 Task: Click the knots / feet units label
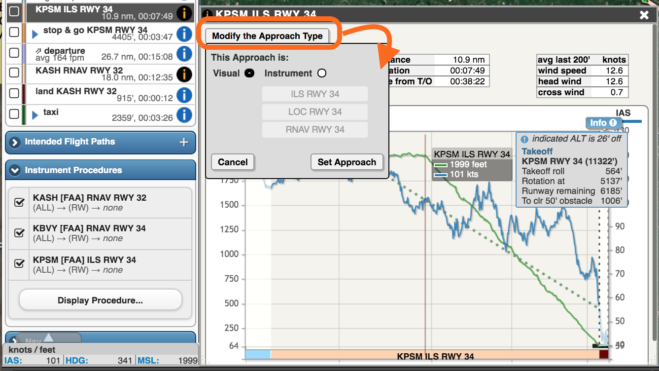click(32, 350)
